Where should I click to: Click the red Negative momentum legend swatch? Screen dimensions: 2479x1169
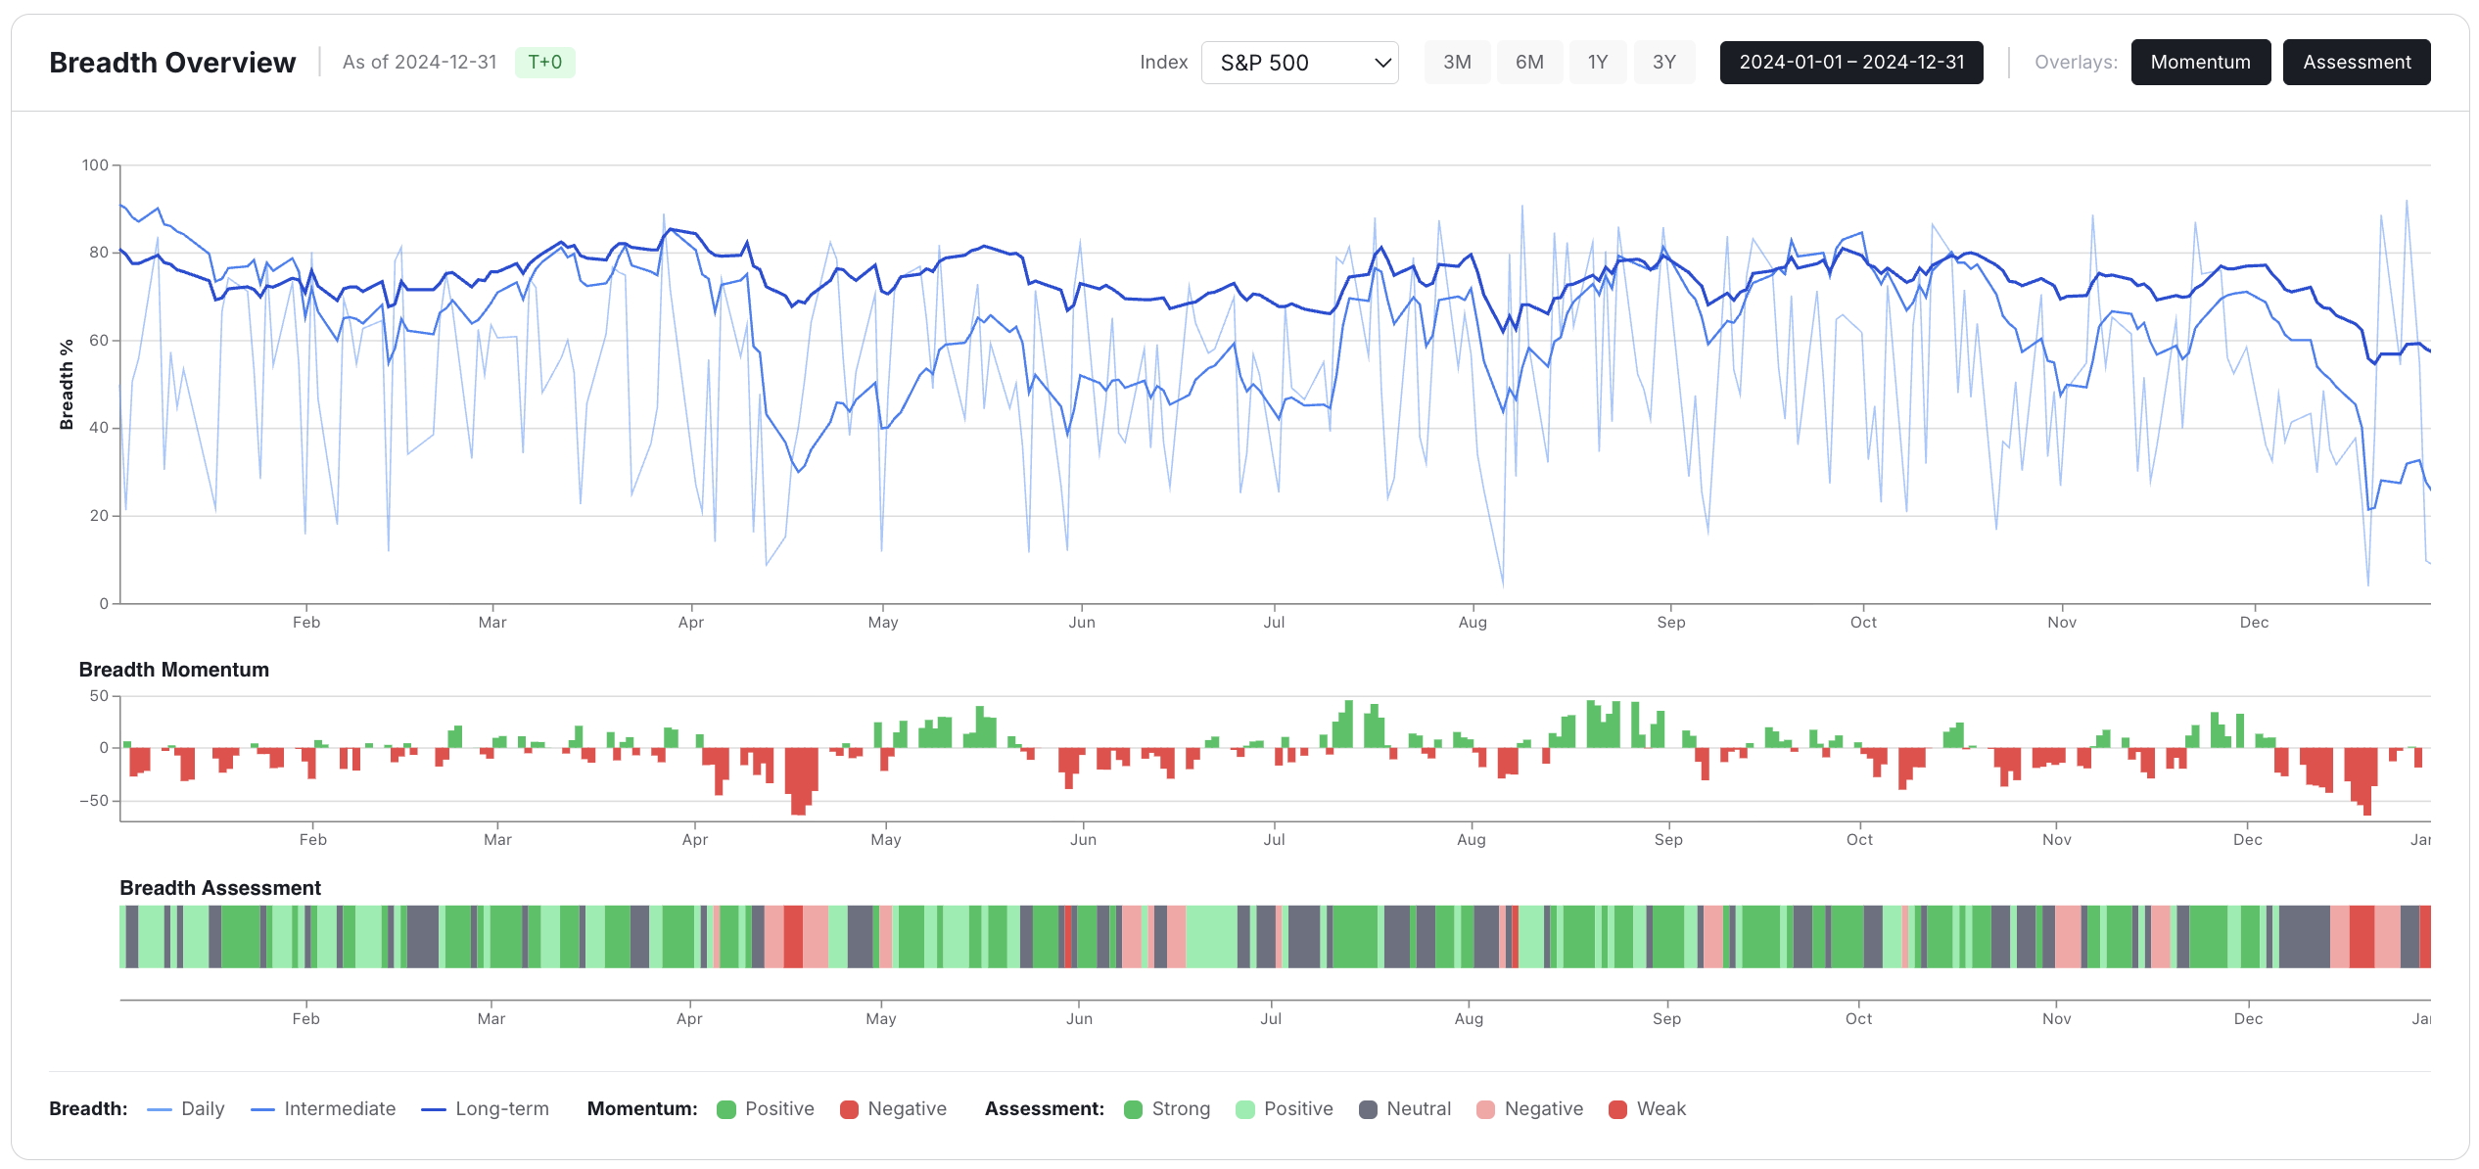[x=849, y=1109]
